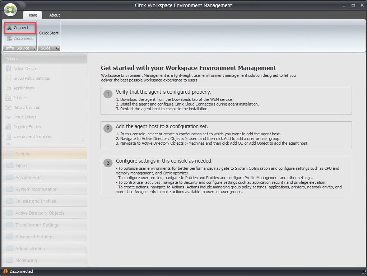Open the Active Directory Objects pane
The width and height of the screenshot is (367, 276).
pos(40,213)
